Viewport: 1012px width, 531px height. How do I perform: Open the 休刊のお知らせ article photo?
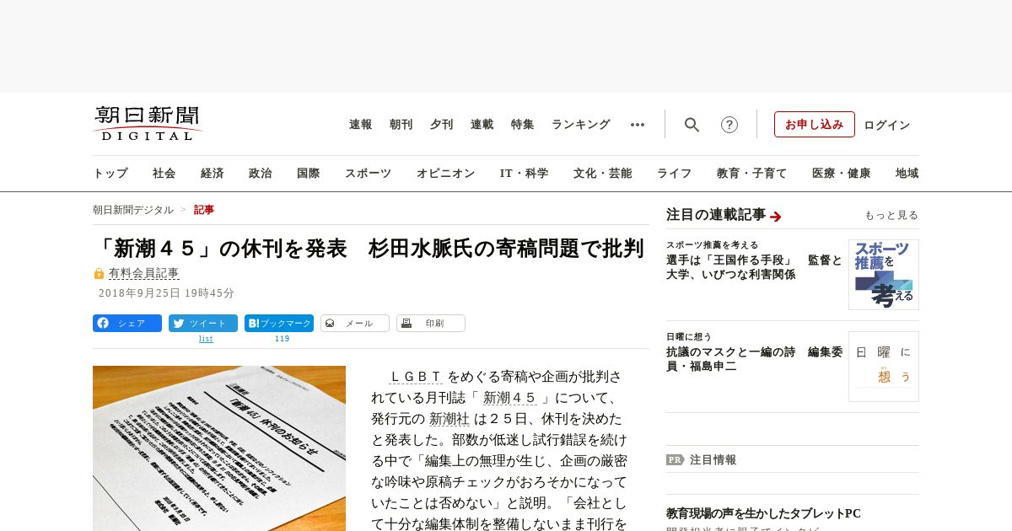coord(219,448)
